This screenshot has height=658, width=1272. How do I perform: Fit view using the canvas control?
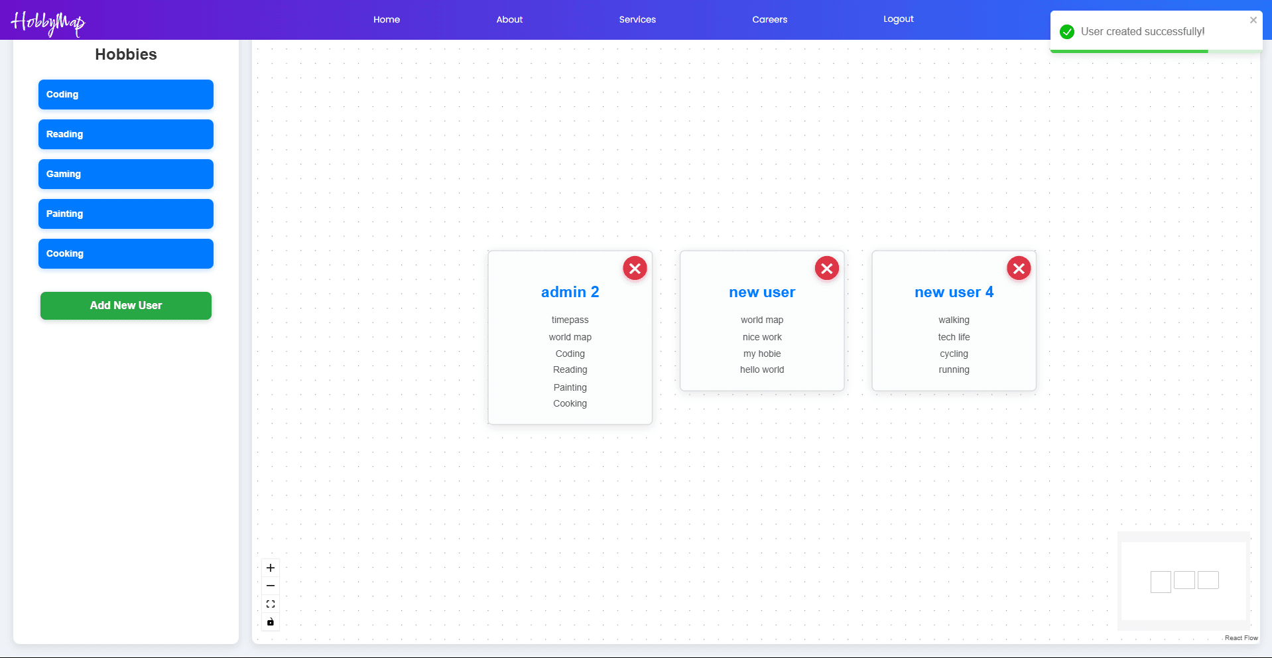point(271,604)
